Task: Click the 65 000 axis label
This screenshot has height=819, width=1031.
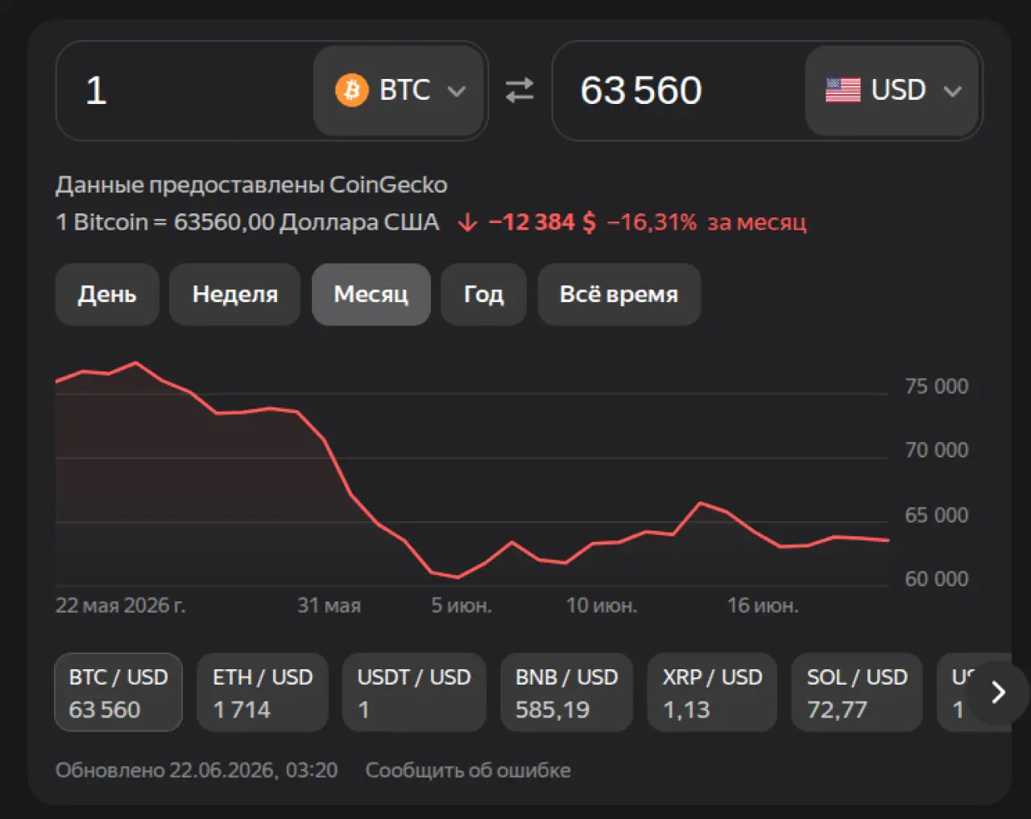Action: click(936, 515)
